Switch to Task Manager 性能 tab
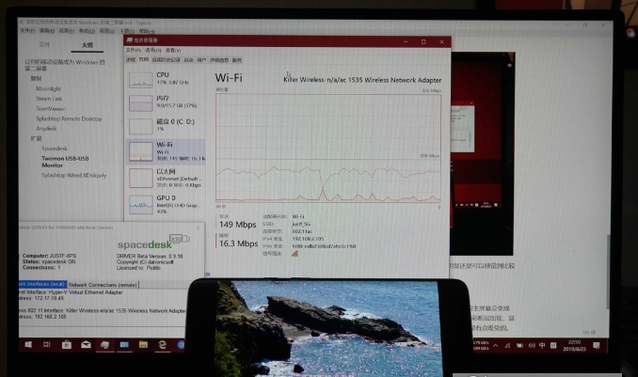The image size is (638, 377). click(144, 59)
